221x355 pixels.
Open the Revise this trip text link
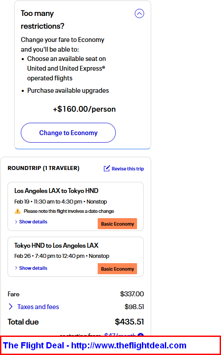point(128,169)
